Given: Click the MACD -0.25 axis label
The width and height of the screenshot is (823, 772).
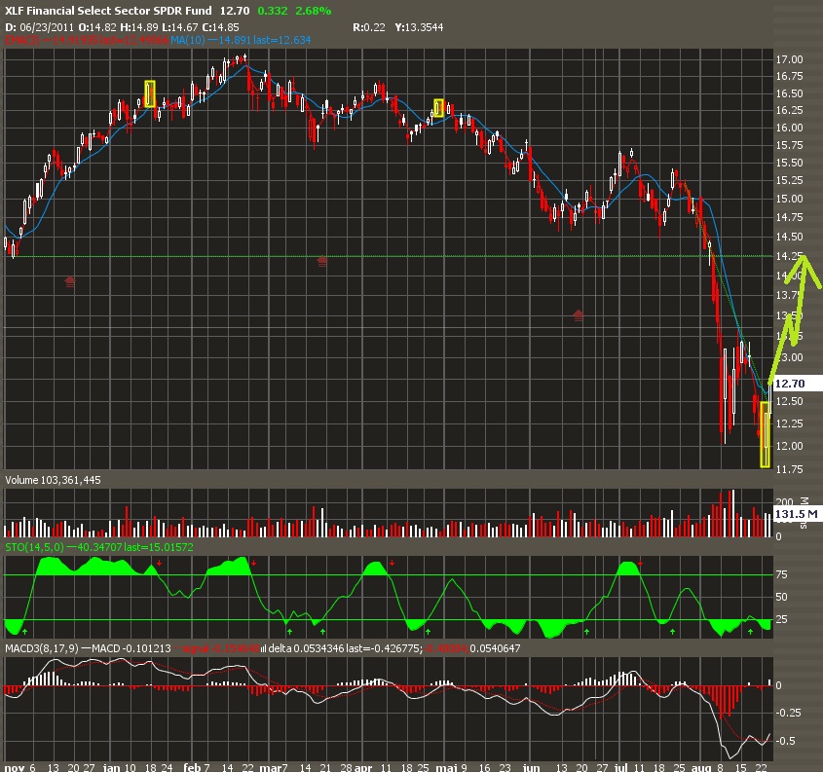Looking at the screenshot, I should (788, 713).
